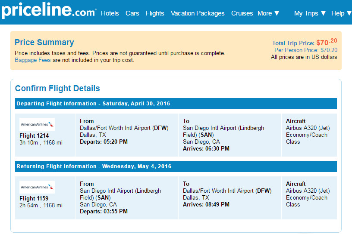352x234 pixels.
Task: Click the Departing Flight Information header bar
Action: tap(176, 104)
